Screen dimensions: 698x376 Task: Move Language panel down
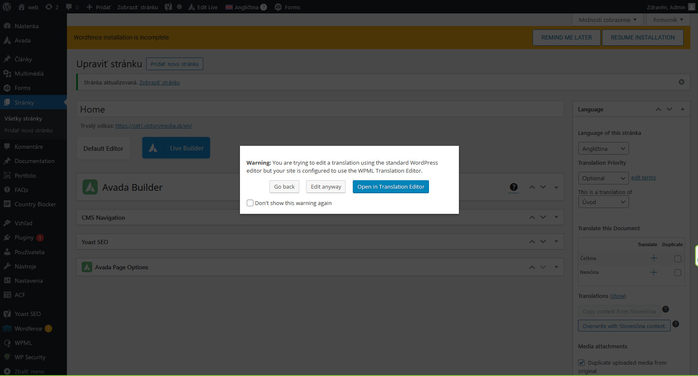(x=669, y=109)
